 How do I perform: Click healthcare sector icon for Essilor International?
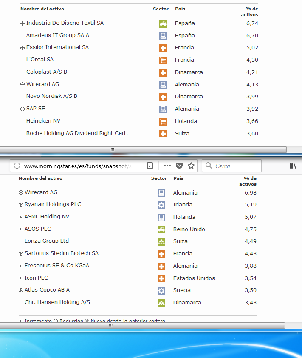click(163, 48)
